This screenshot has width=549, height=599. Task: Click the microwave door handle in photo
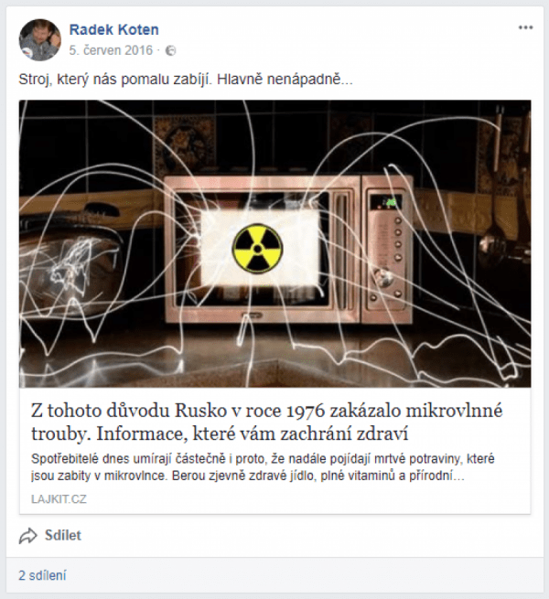(342, 249)
